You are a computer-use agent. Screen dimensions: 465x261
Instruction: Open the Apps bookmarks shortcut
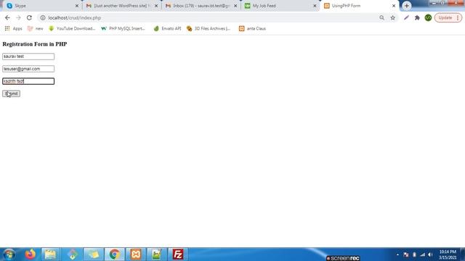click(x=13, y=28)
